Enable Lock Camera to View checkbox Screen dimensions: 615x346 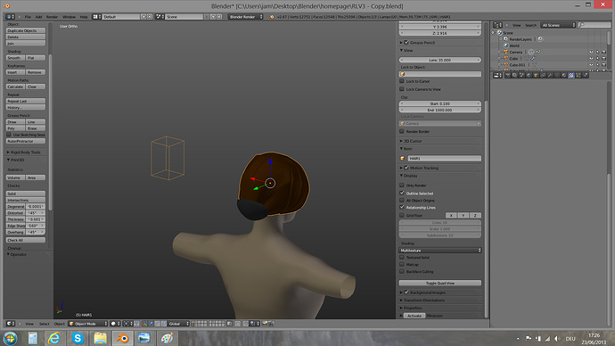coord(402,89)
